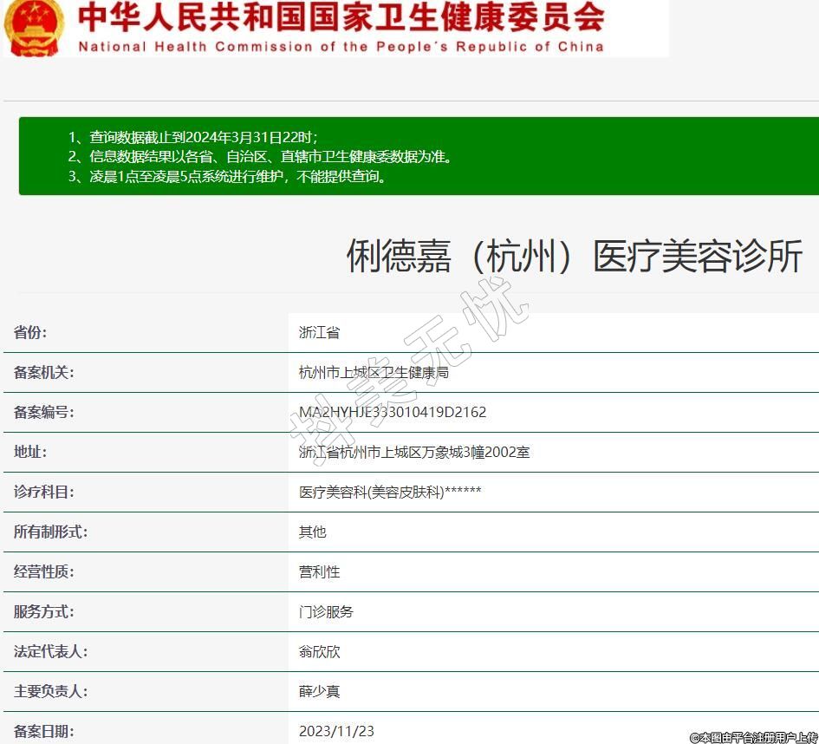
Task: Click the legal representative name 翁欣欣
Action: pyautogui.click(x=319, y=651)
